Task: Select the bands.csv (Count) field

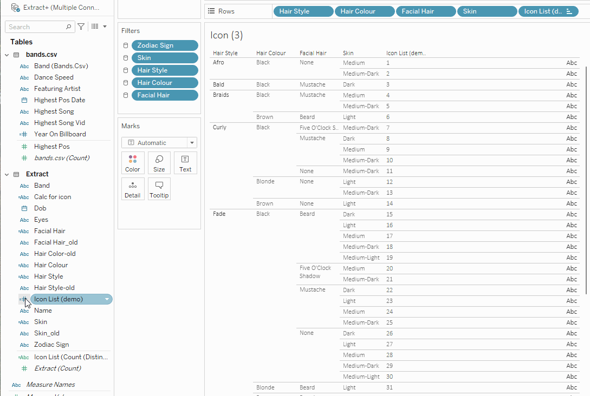Action: [x=62, y=158]
